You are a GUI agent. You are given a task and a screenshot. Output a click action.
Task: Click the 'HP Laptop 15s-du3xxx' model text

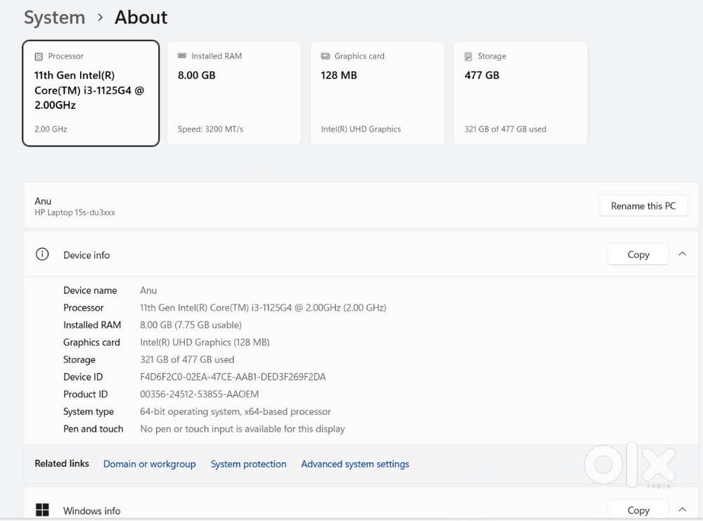75,212
